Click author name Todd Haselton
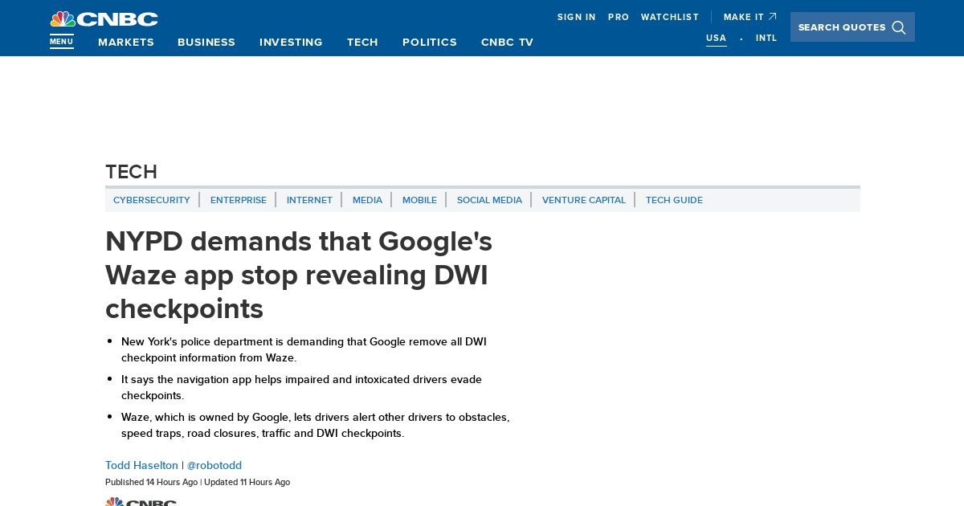 [x=141, y=465]
